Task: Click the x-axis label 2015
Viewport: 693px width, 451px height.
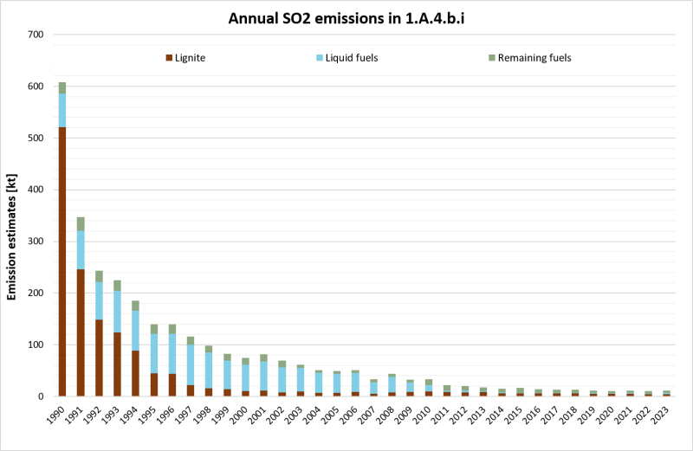Action: pos(515,415)
